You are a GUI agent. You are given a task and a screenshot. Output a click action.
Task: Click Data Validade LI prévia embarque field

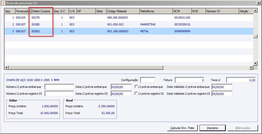222,87
